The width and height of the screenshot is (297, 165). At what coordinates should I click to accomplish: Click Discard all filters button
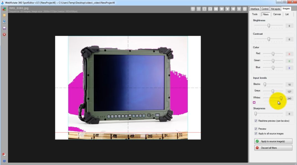pyautogui.click(x=273, y=148)
